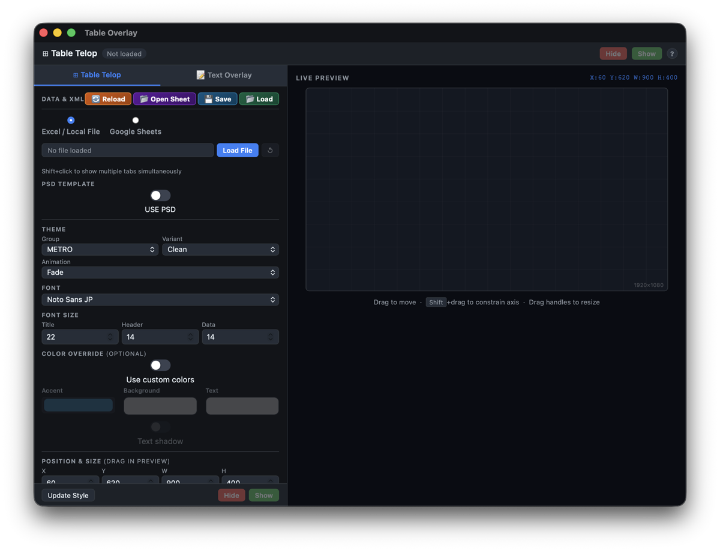Screen dimensions: 720x551
Task: Click the Show button in the bottom bar
Action: [263, 495]
